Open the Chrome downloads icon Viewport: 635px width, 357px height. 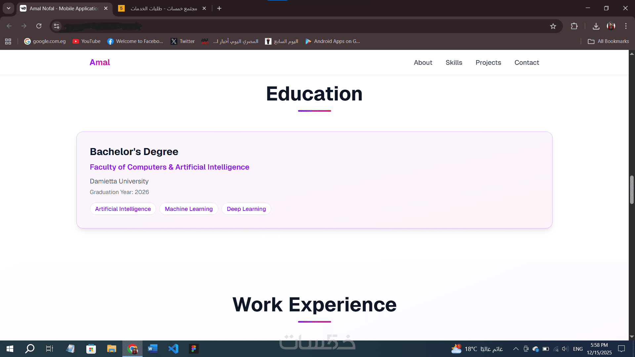tap(596, 26)
